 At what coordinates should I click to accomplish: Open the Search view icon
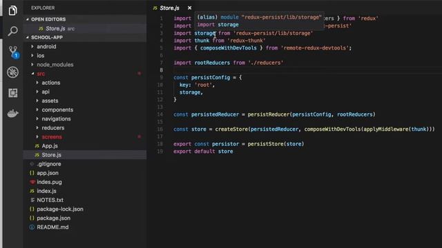[12, 31]
